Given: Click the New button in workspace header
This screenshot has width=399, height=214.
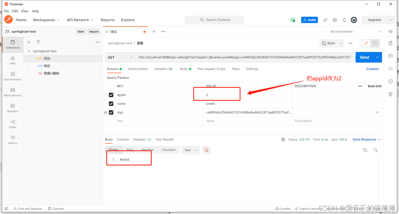Looking at the screenshot, I should pyautogui.click(x=81, y=32).
